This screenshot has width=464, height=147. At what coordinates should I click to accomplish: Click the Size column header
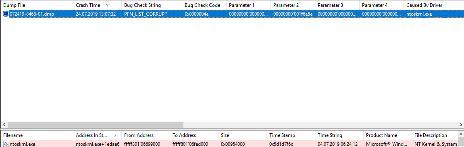pyautogui.click(x=242, y=135)
